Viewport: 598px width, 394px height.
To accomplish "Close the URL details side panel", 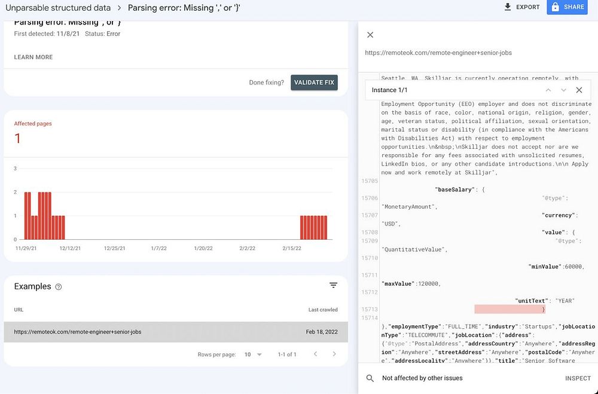I will [x=370, y=35].
